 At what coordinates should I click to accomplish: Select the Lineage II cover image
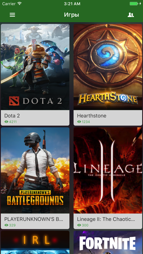(x=108, y=170)
